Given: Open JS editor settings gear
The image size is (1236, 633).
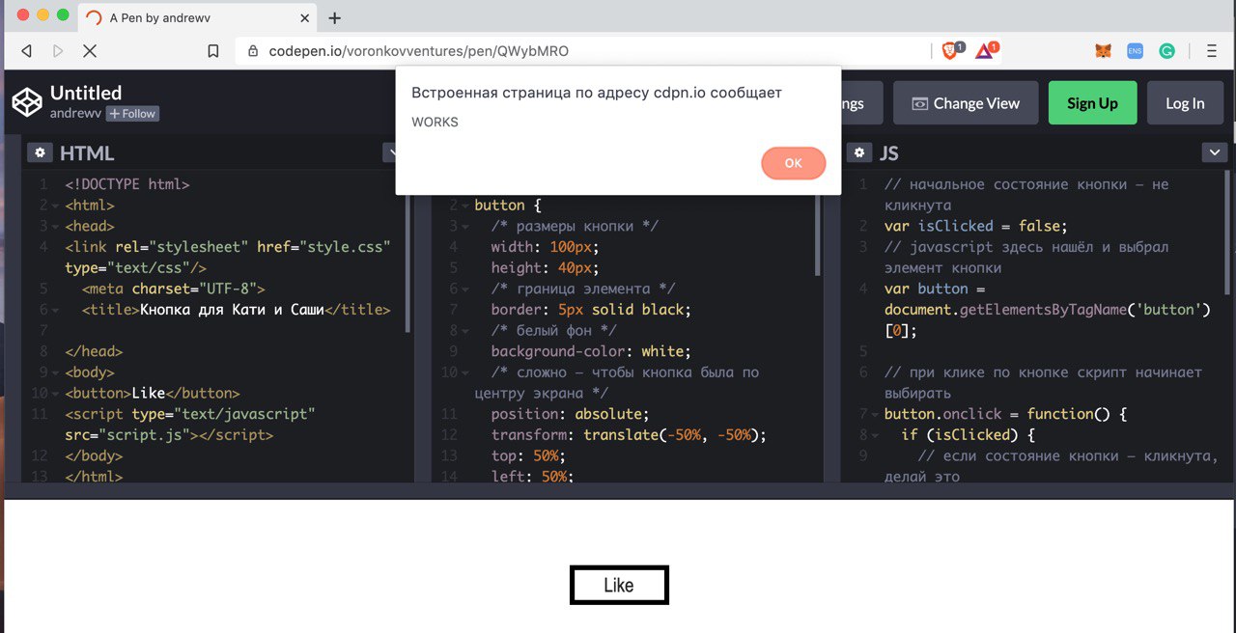Looking at the screenshot, I should pyautogui.click(x=859, y=152).
